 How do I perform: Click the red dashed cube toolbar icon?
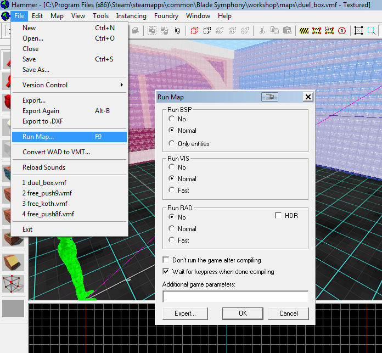[x=195, y=31]
